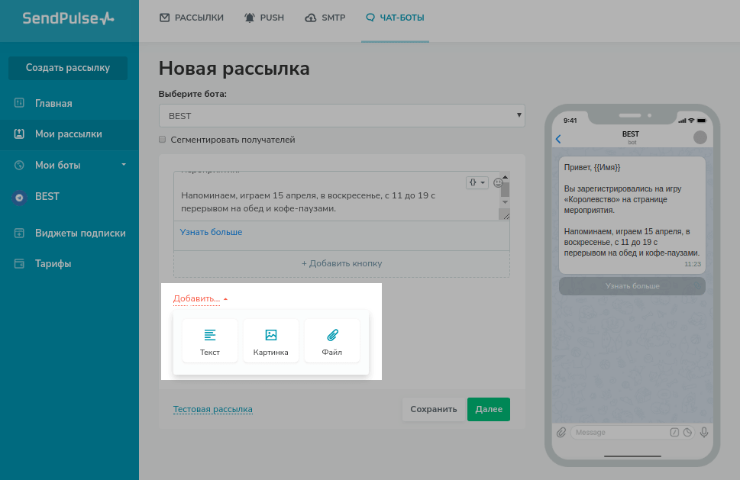Click the bot avatar circle in phone preview
Viewport: 740px width, 480px height.
[x=700, y=137]
